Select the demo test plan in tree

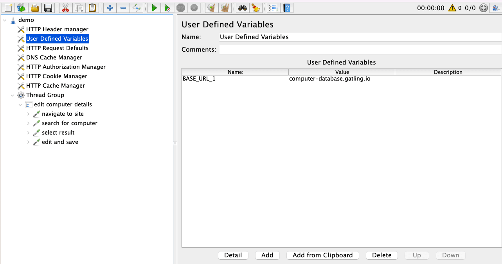(x=26, y=20)
